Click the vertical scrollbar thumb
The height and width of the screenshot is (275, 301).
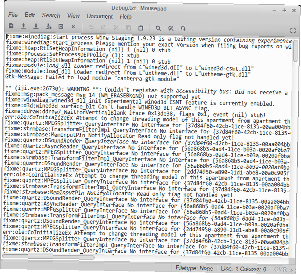[296, 51]
